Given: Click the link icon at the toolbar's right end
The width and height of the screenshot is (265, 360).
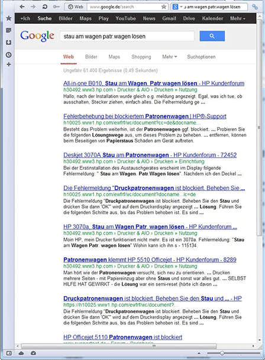Looking at the screenshot, I should click(255, 7).
